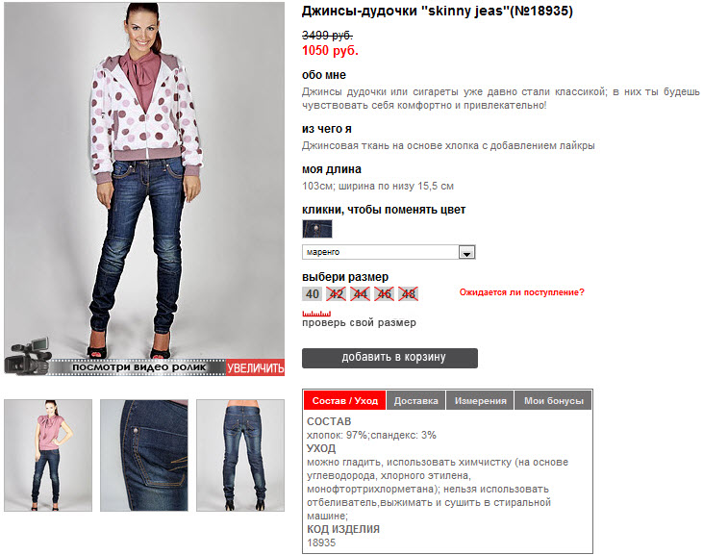Click the добавить в корзину button
This screenshot has width=703, height=555.
coord(389,358)
